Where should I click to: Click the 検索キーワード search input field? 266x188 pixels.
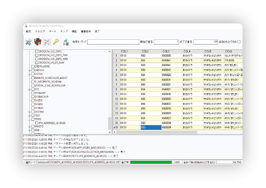(113, 42)
